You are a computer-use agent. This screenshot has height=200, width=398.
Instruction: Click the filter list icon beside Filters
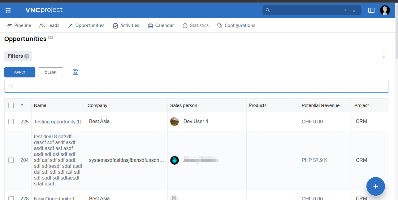[383, 56]
